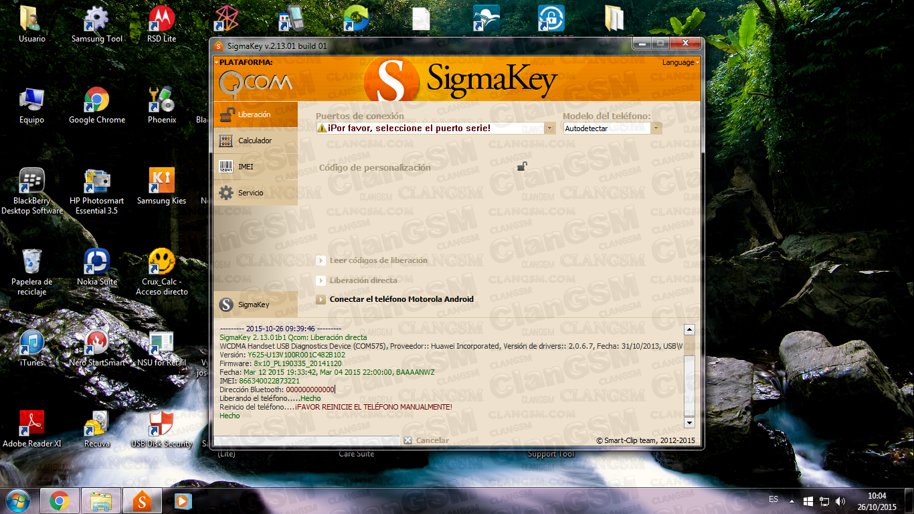
Task: Open Google Chrome desktop shortcut
Action: click(x=97, y=105)
